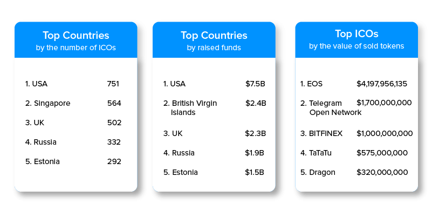Click the $7.5B raised funds value
Screen dimensions: 432x217
click(255, 84)
